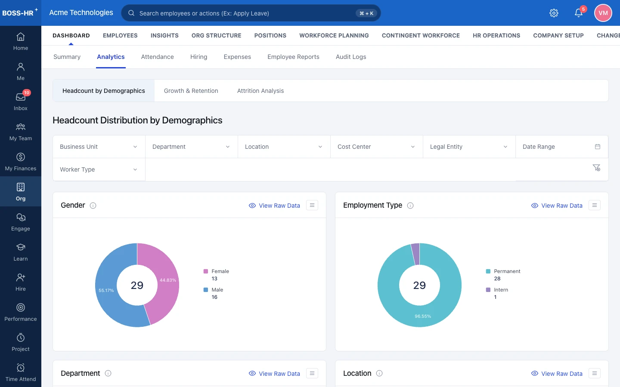620x387 pixels.
Task: Expand Department filter dropdown
Action: (x=192, y=147)
